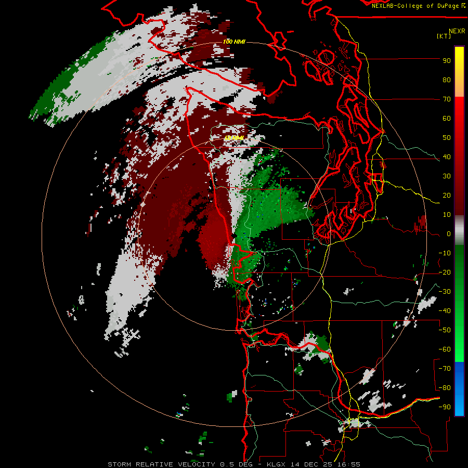Viewport: 468px width, 468px height.
Task: Pick the dark blue color bar segment
Action: pyautogui.click(x=459, y=373)
